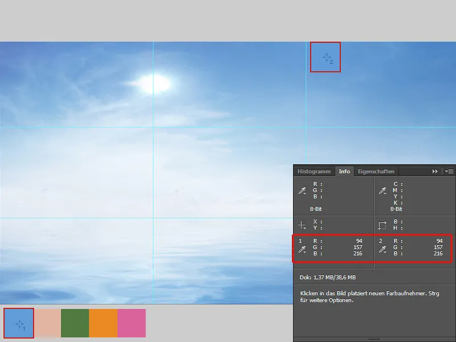Pick the peach color swatch
This screenshot has width=456, height=342.
click(x=47, y=323)
